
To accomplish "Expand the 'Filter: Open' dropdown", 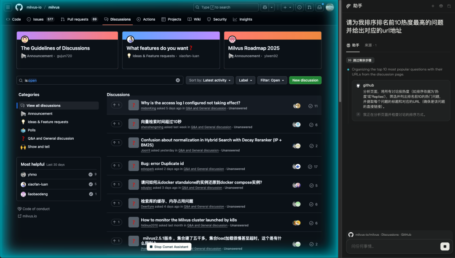I will click(272, 80).
